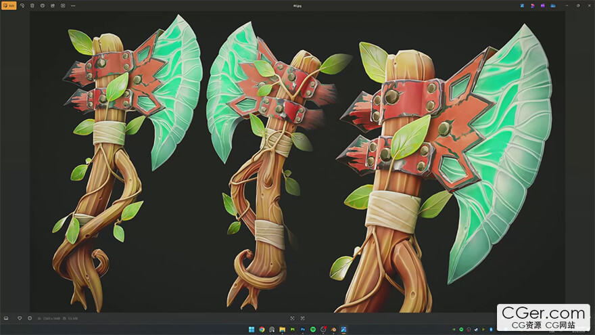Open the See more three-dots menu
595x335 pixels.
[x=73, y=5]
